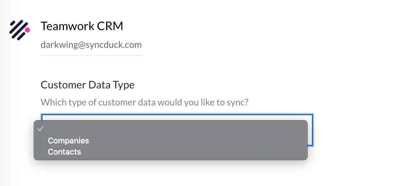Choose the blank checked option
The width and height of the screenshot is (397, 186).
(171, 129)
